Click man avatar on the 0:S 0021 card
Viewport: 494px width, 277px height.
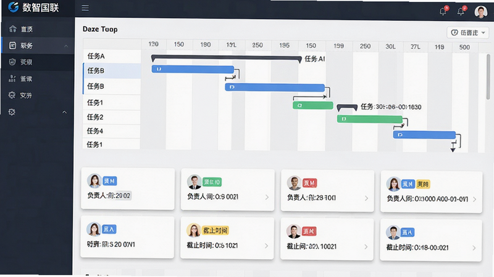click(194, 182)
